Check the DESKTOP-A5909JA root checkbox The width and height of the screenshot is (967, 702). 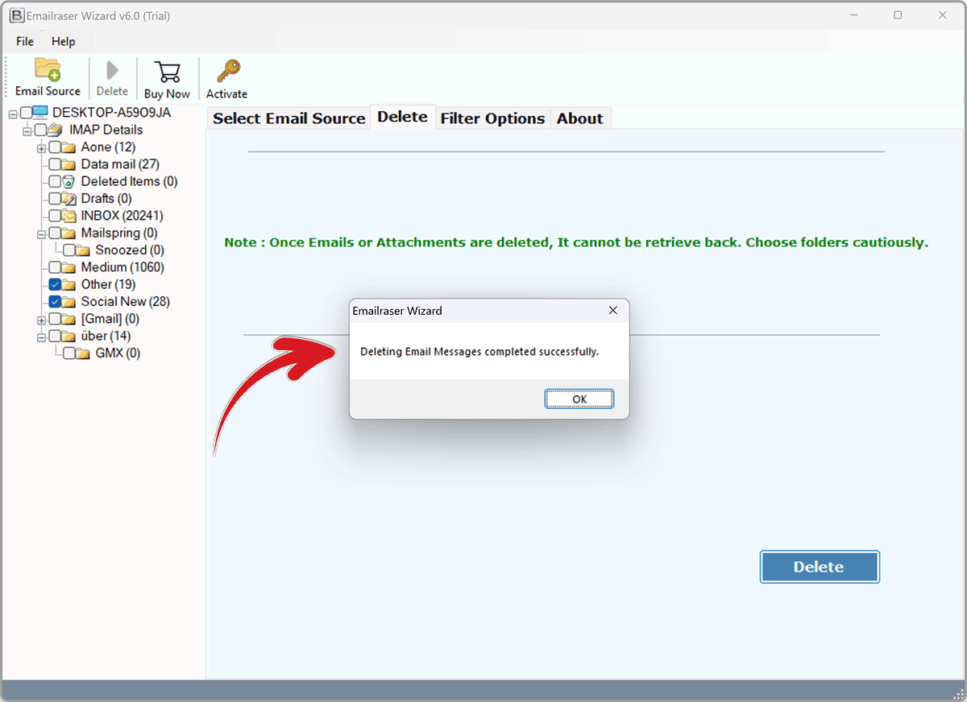[x=26, y=113]
